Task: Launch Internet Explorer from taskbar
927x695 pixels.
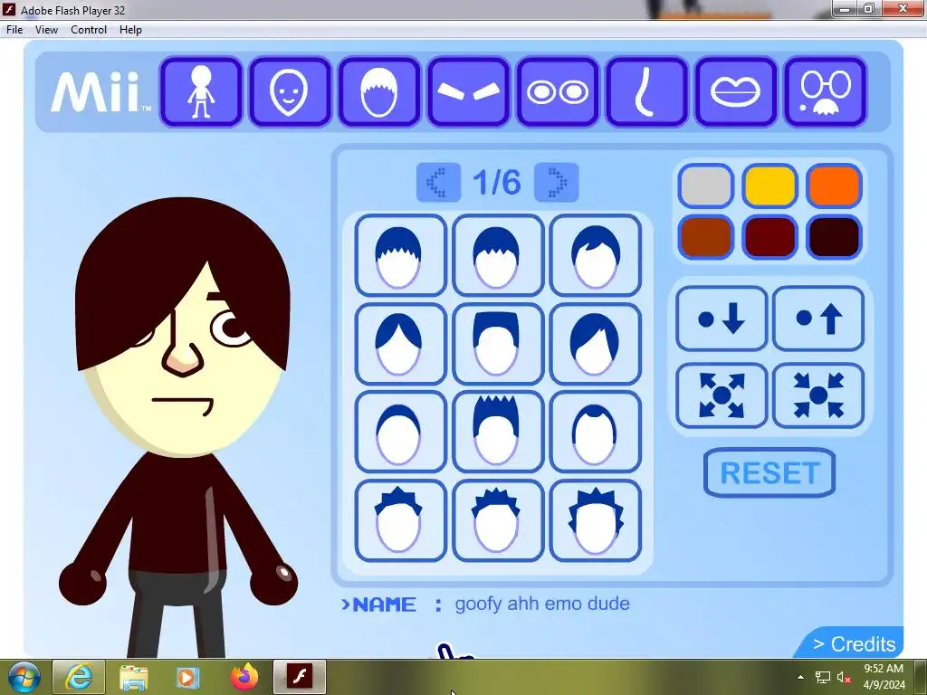Action: [x=79, y=677]
